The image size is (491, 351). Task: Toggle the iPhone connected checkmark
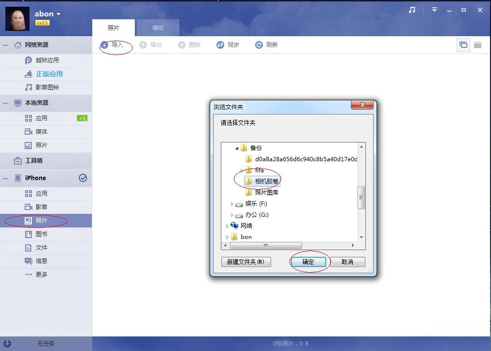(83, 178)
